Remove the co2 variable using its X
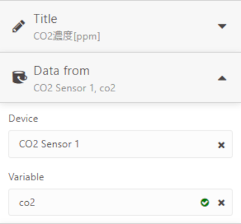The width and height of the screenshot is (241, 224). pos(221,202)
